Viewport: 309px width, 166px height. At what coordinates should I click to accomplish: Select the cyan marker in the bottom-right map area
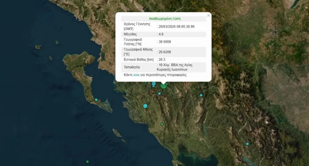247,144
